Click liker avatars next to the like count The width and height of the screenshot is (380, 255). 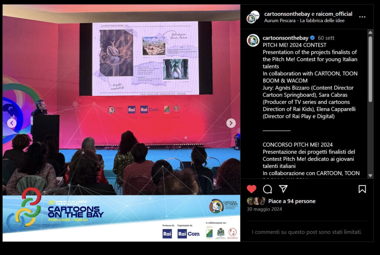pyautogui.click(x=256, y=201)
